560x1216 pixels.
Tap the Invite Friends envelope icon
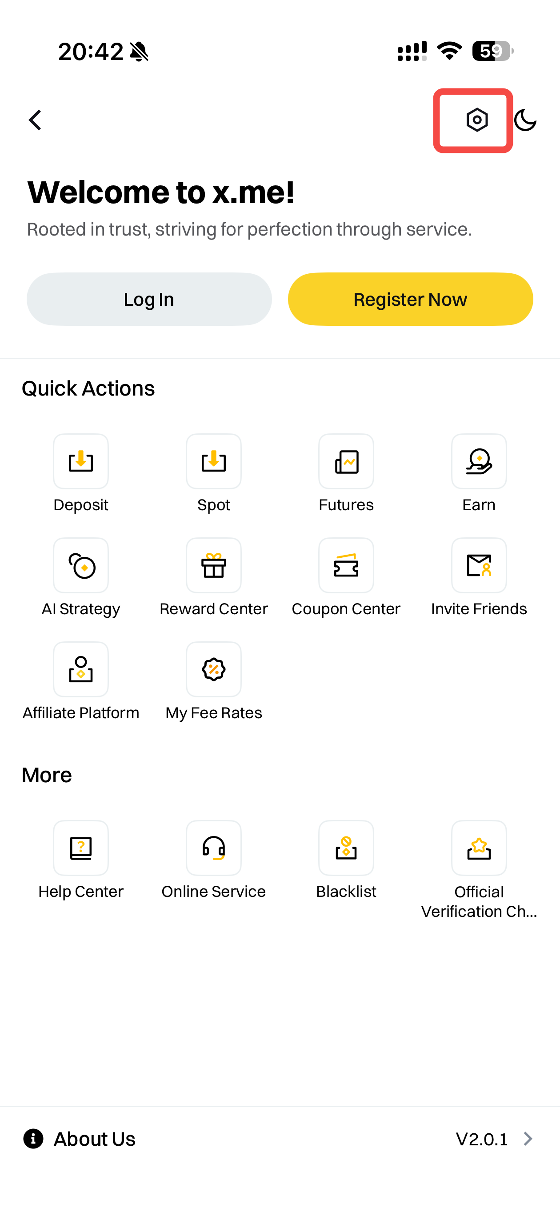(x=479, y=565)
